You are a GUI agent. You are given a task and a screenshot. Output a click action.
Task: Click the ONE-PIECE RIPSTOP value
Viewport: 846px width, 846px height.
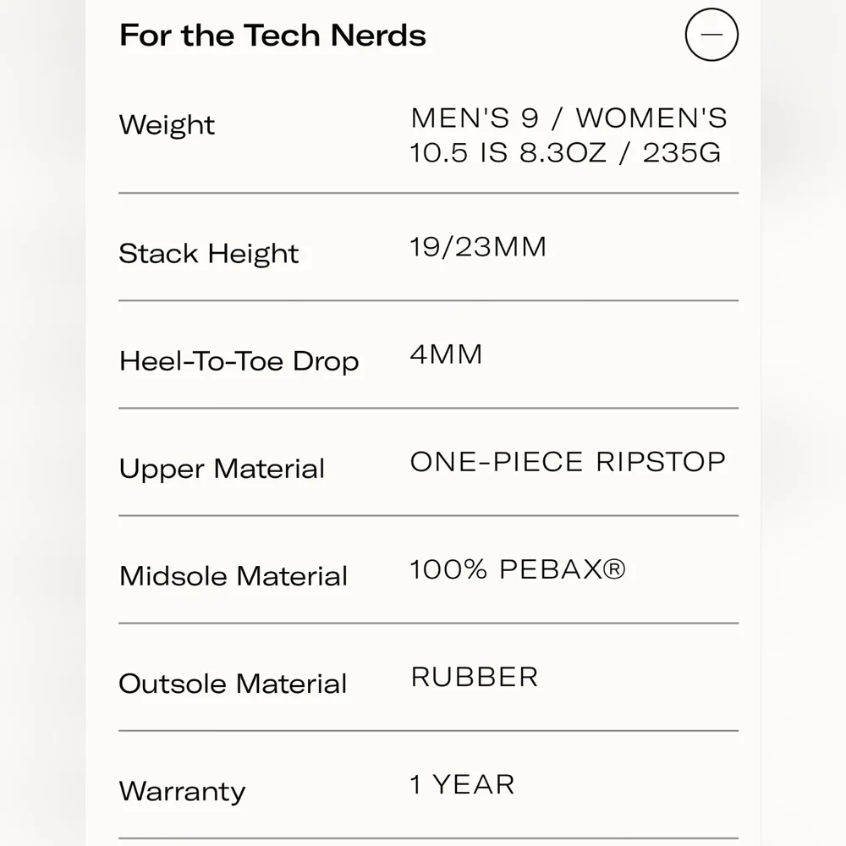pyautogui.click(x=569, y=462)
